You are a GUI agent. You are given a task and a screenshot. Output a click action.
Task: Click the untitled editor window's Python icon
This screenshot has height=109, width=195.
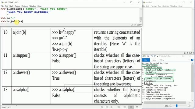[x=144, y=2]
